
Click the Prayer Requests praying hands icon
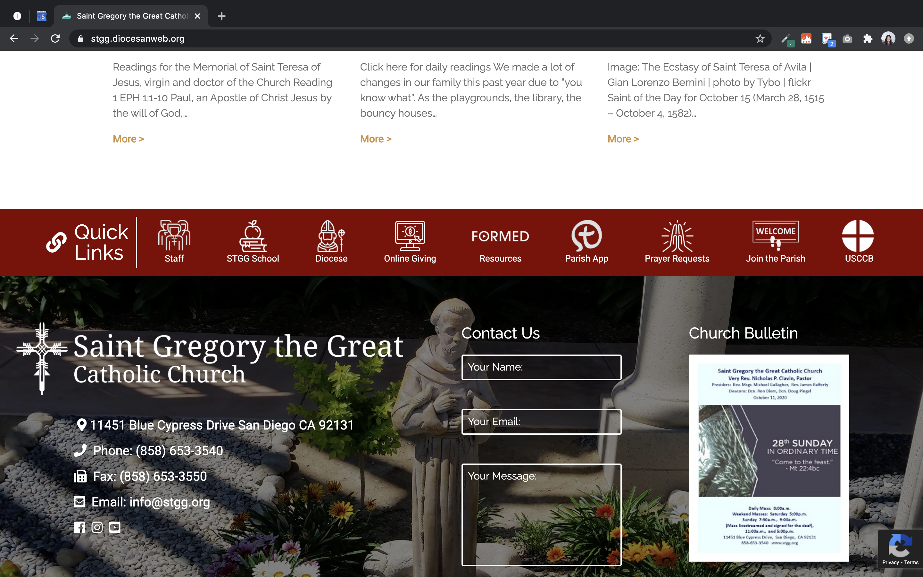[677, 236]
